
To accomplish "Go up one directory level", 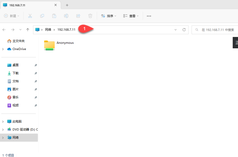I will (28, 30).
